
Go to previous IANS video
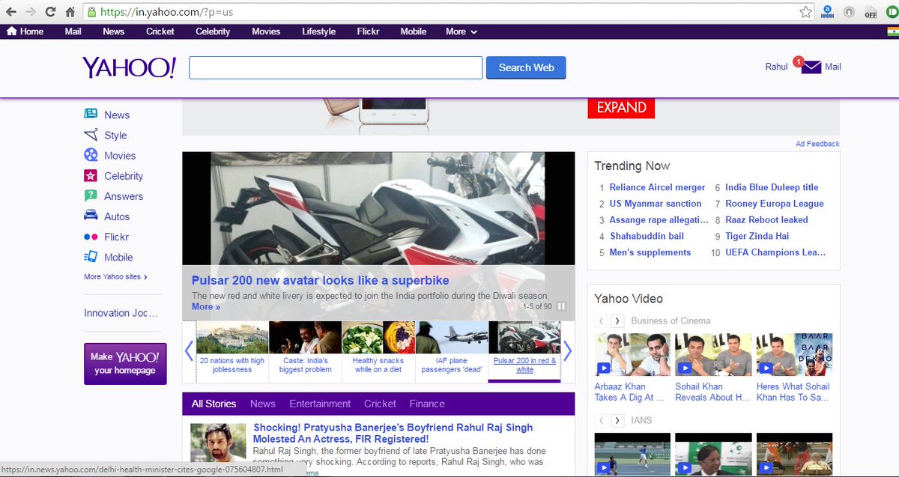point(601,420)
